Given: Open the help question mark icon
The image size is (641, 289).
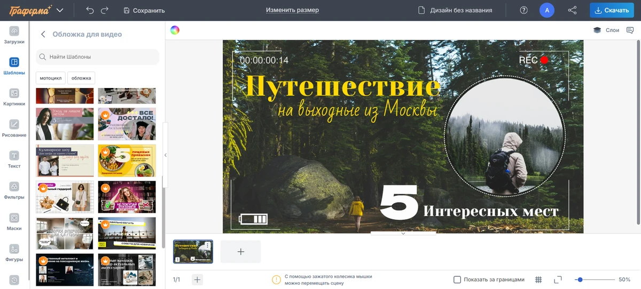Looking at the screenshot, I should (523, 10).
